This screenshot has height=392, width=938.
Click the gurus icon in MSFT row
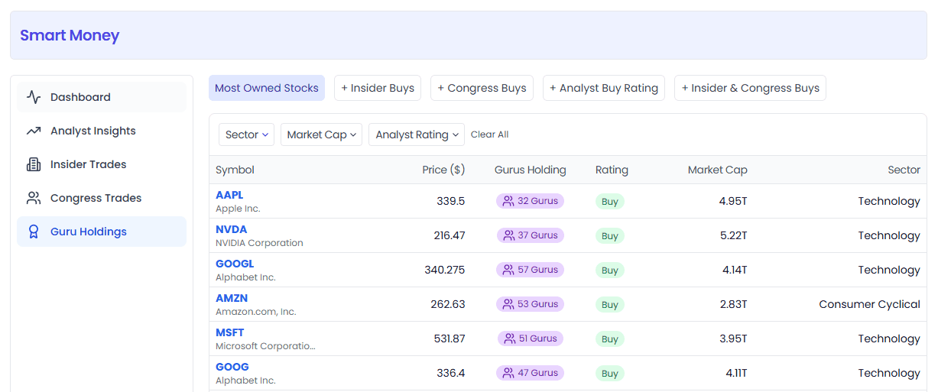tap(509, 339)
